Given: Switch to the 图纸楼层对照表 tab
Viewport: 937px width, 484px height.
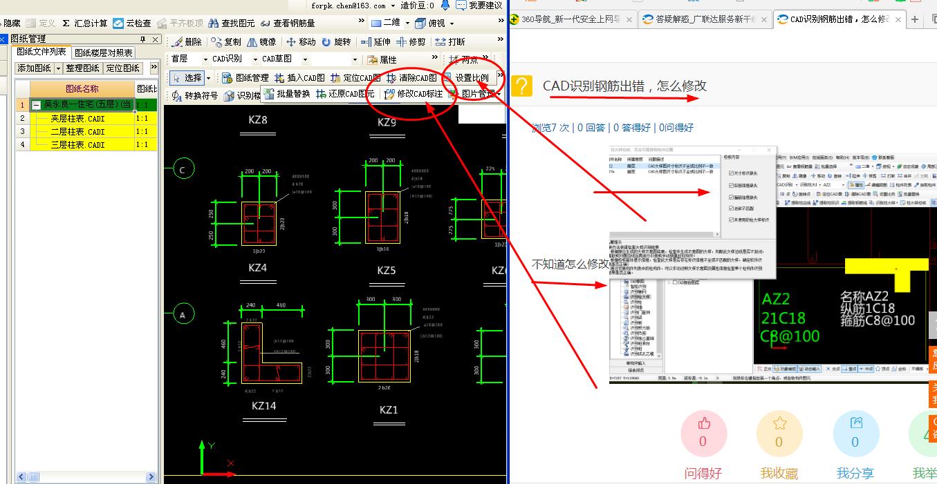Looking at the screenshot, I should point(103,52).
